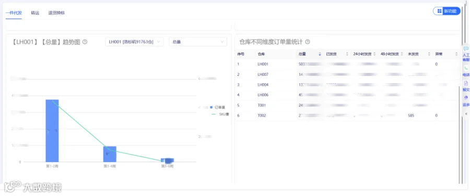The width and height of the screenshot is (470, 196).
Task: Click the 第1-2周 axis label
Action: [52, 166]
